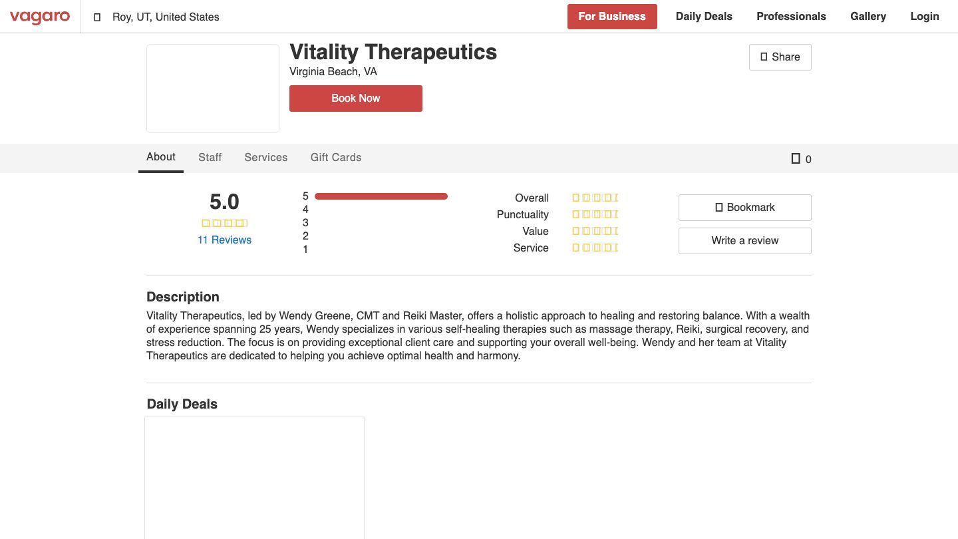Click the Share icon on the business header
This screenshot has width=958, height=539.
click(763, 57)
